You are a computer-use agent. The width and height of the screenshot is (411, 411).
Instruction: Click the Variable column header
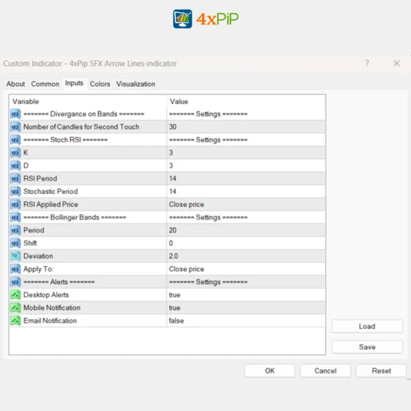click(x=26, y=101)
